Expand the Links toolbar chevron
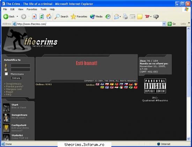192x147 pixels. pos(189,23)
